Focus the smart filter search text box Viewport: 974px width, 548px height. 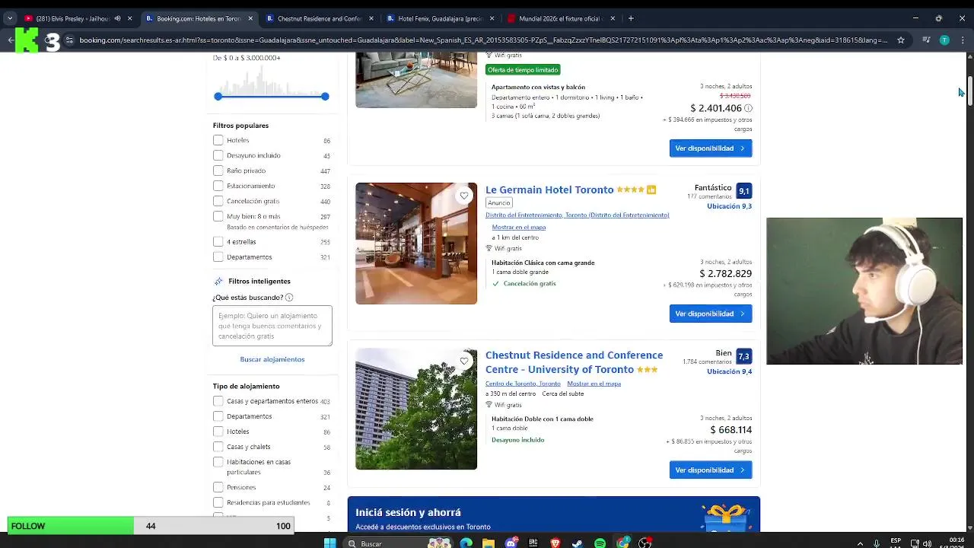pos(272,326)
